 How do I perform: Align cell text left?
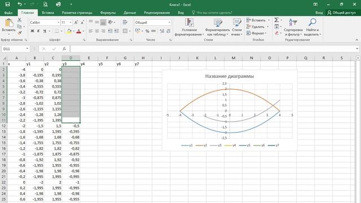point(91,31)
